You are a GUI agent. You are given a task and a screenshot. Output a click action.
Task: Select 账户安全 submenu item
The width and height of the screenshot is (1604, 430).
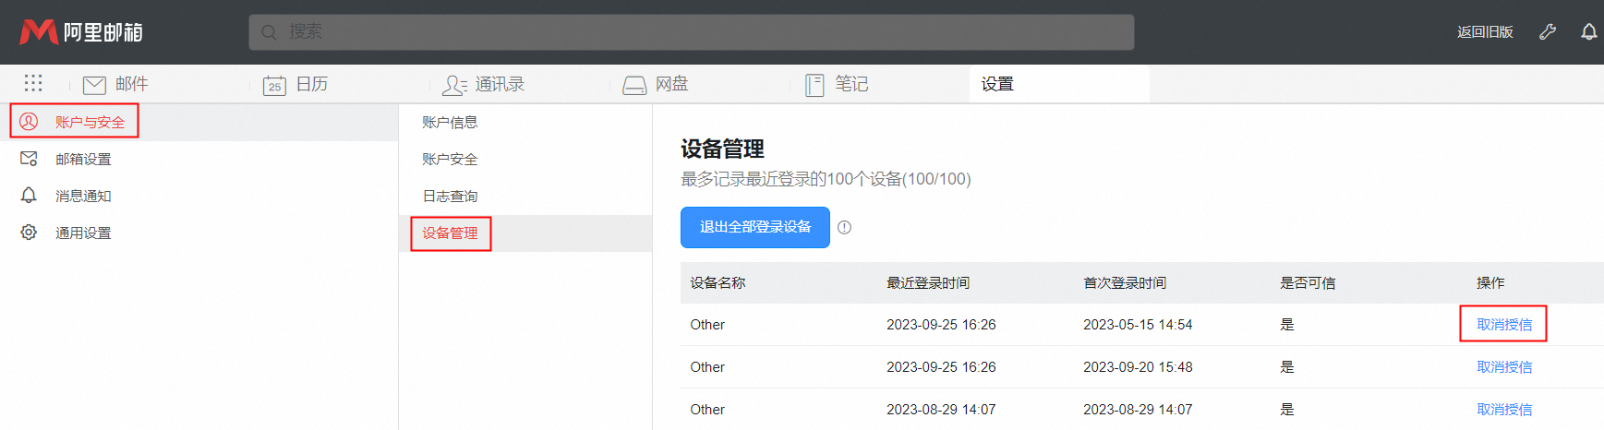[x=450, y=159]
